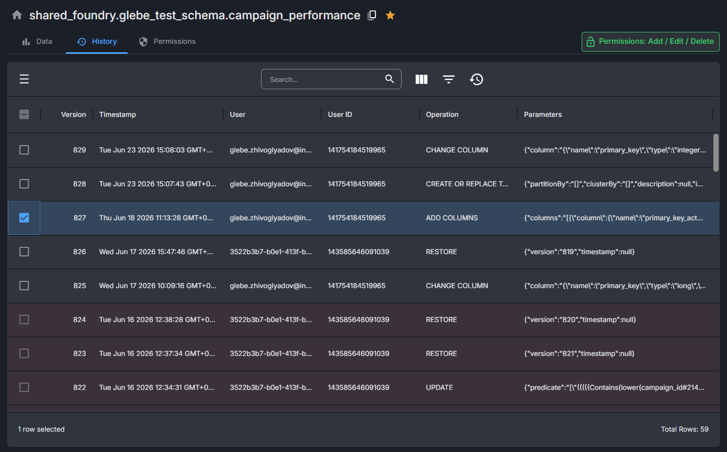The image size is (727, 452).
Task: Click the partitionBy parameters cell
Action: (615, 184)
